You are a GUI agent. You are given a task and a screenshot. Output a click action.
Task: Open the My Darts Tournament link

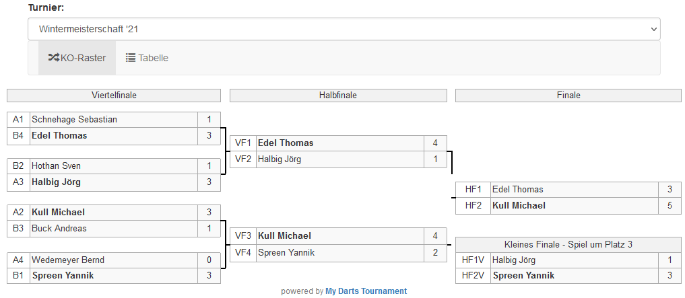(366, 291)
